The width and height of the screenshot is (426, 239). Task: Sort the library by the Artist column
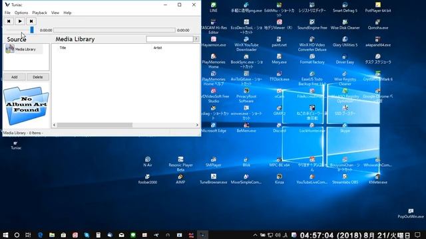(x=158, y=48)
